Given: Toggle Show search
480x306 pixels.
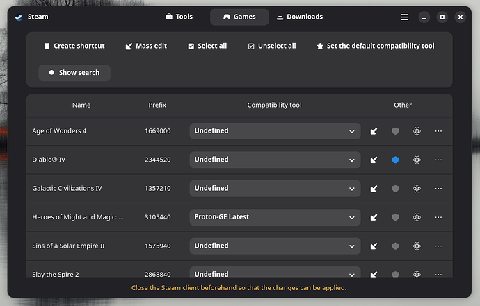Looking at the screenshot, I should point(74,73).
